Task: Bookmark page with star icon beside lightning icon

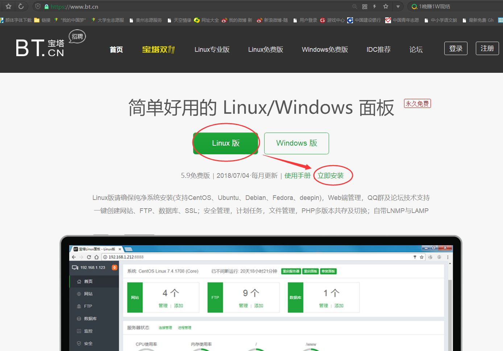Action: tap(386, 7)
